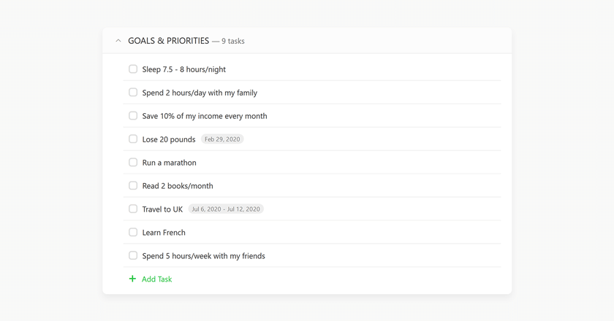The width and height of the screenshot is (614, 321).
Task: Open the Feb 29, 2020 due date tag
Action: (222, 139)
